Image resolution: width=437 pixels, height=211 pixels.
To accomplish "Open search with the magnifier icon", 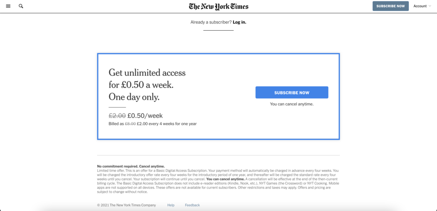I will point(21,6).
